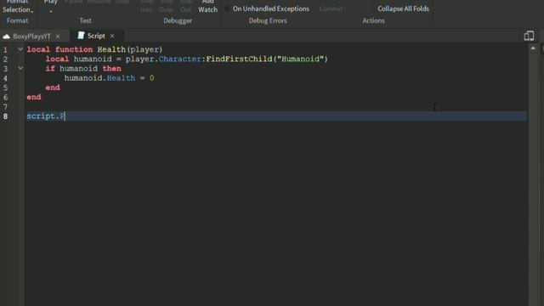Image resolution: width=544 pixels, height=306 pixels.
Task: Click the Step Over debugger button
Action: 167,6
